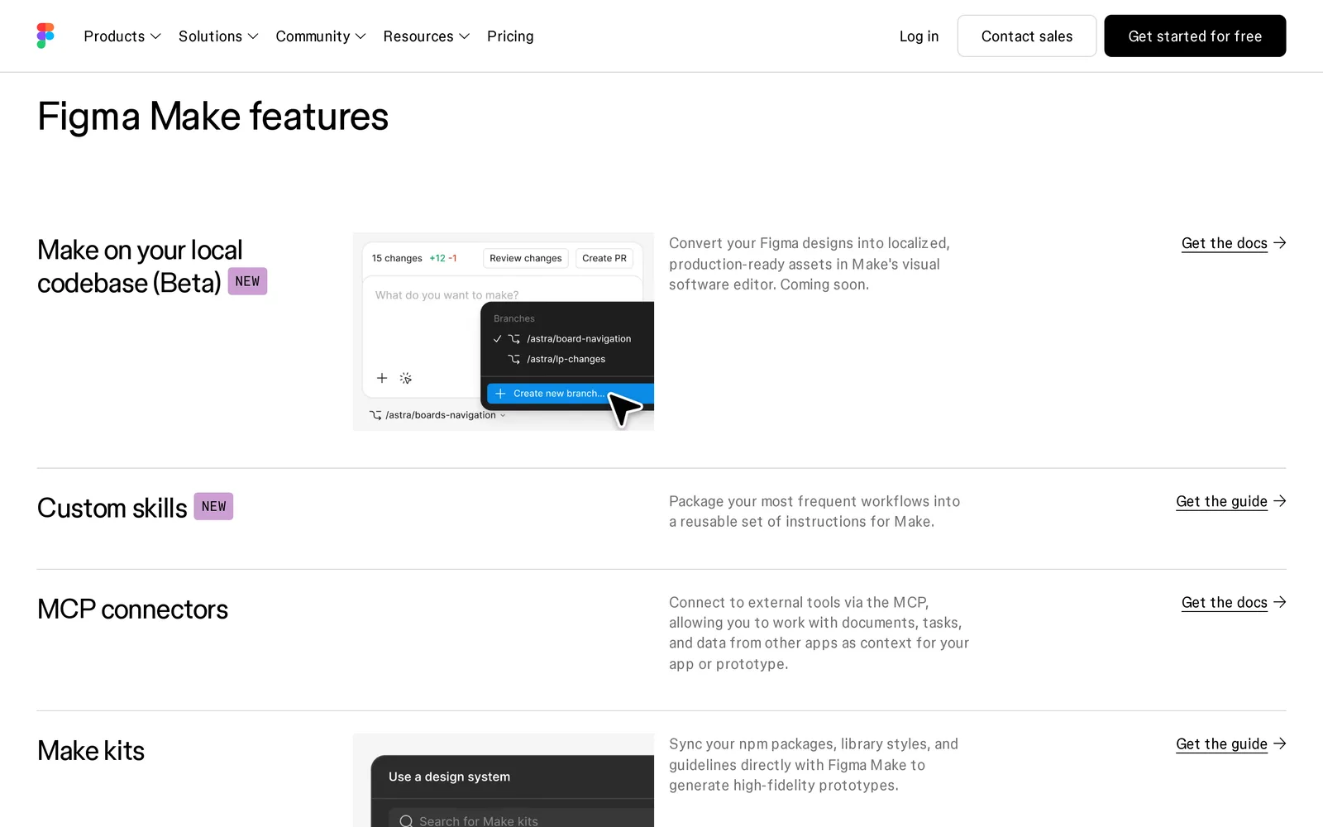The height and width of the screenshot is (827, 1323).
Task: Click the +12 -1 diff count
Action: point(443,258)
